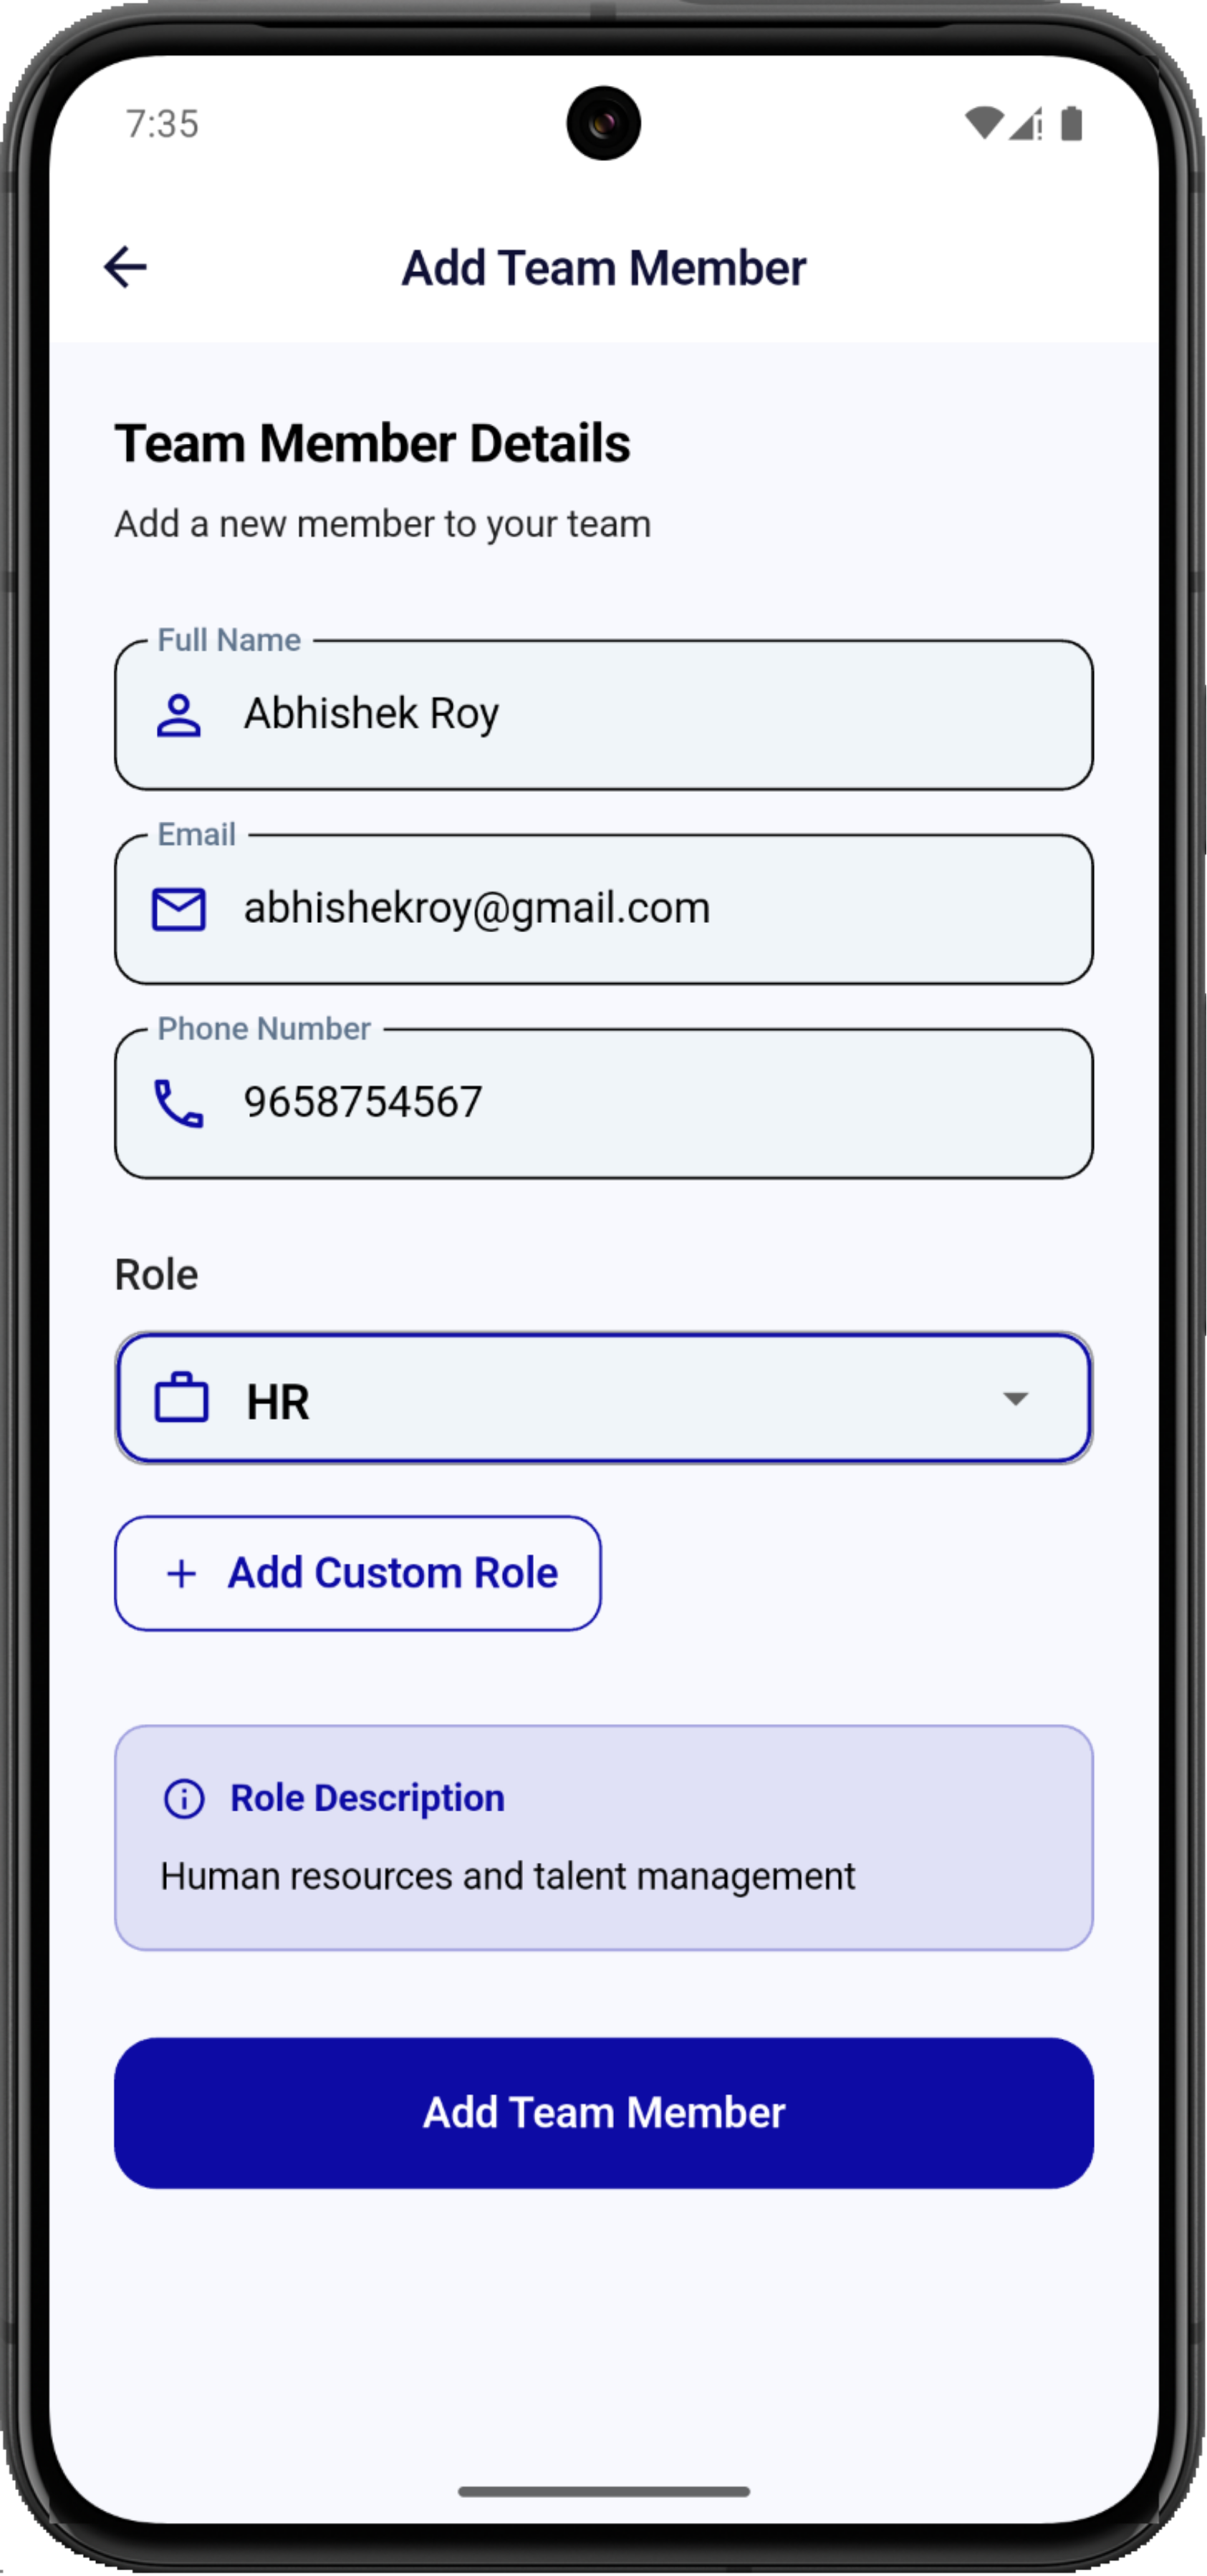Viewport: 1207px width, 2576px height.
Task: Focus the Full Name field with Abhishek Roy
Action: coord(640,715)
